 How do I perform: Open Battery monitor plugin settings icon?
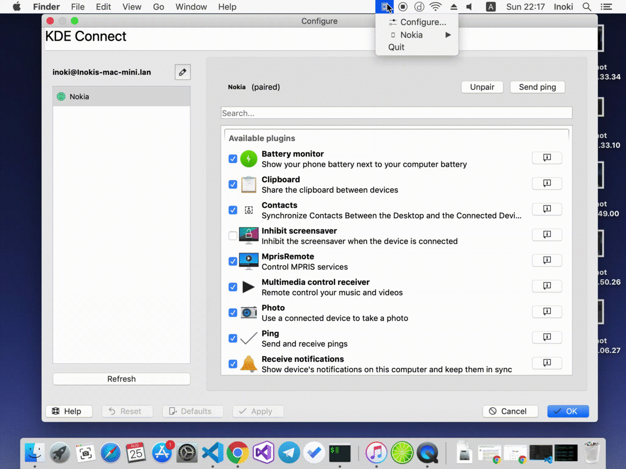(x=547, y=158)
